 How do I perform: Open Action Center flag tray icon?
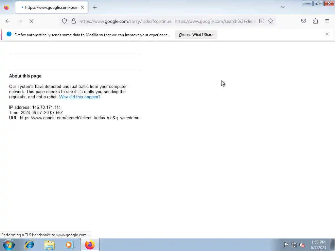286,245
